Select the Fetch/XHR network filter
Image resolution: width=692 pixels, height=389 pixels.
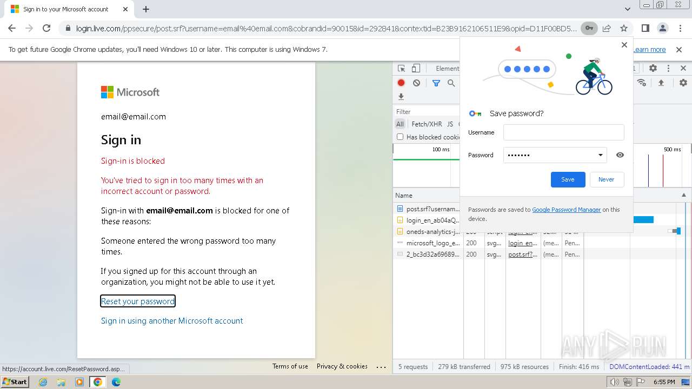427,124
